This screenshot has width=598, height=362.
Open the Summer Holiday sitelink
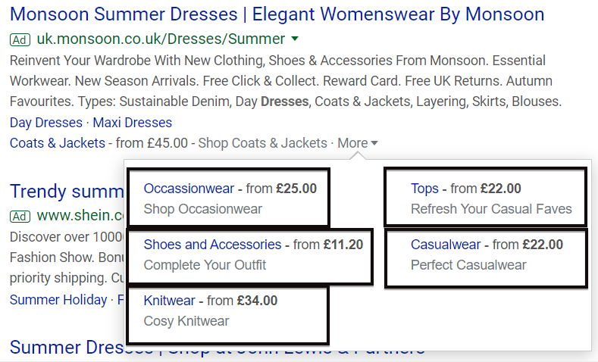point(58,300)
